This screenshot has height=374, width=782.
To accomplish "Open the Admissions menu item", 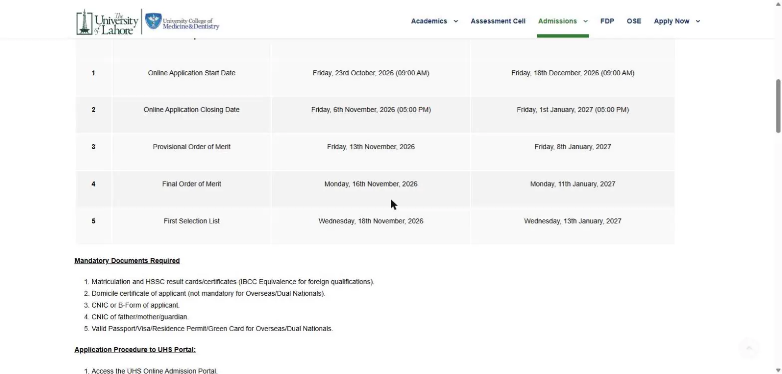I will [x=557, y=21].
